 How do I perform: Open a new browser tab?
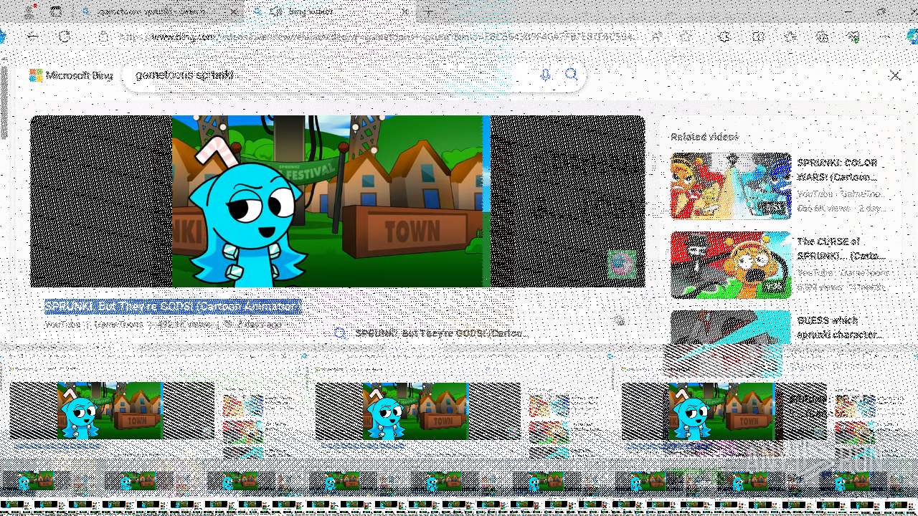pyautogui.click(x=429, y=12)
